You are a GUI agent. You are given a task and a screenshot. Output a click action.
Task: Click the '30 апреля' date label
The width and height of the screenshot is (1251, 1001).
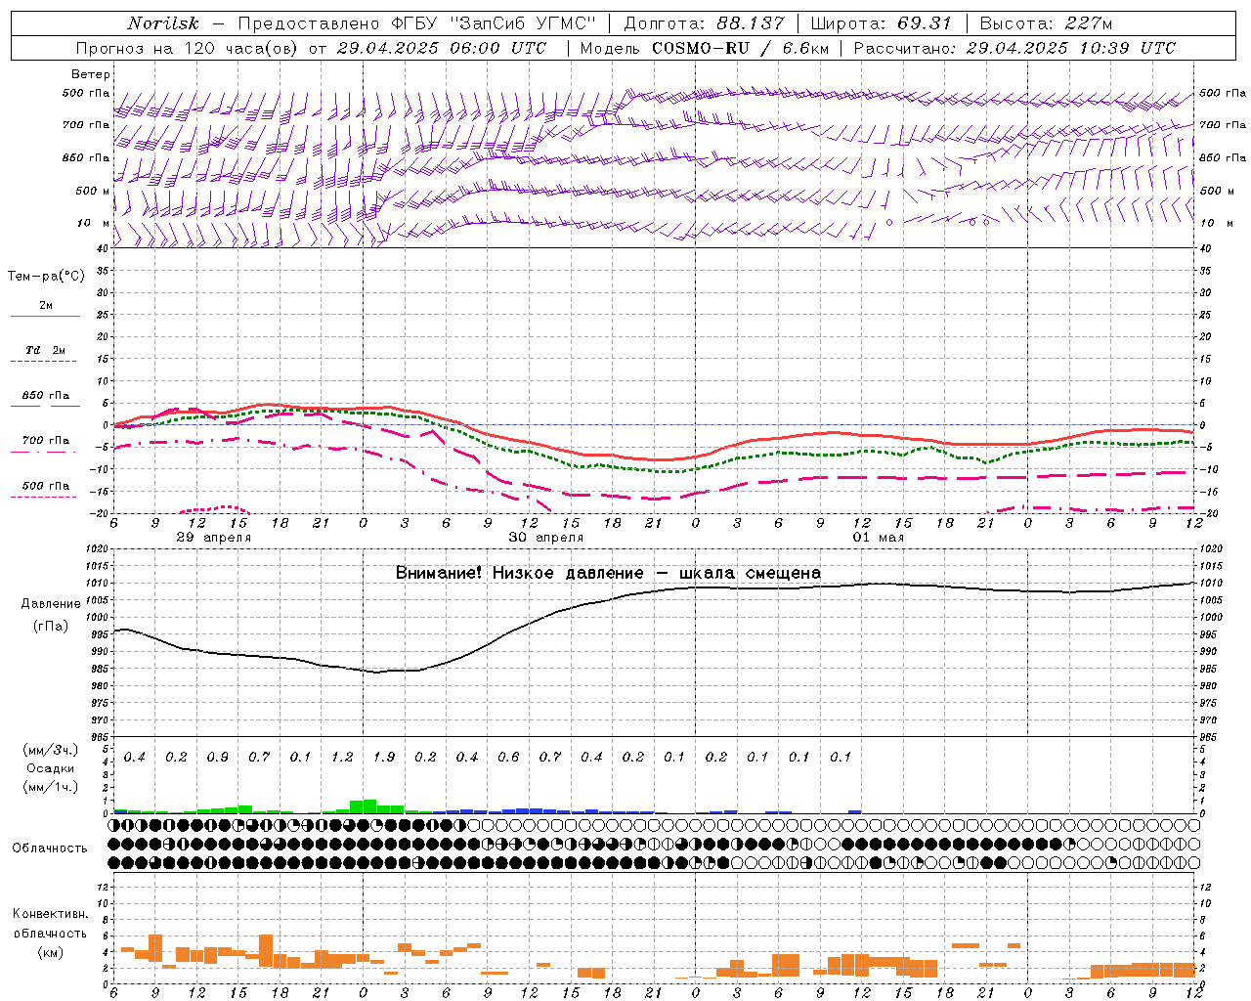pos(545,538)
